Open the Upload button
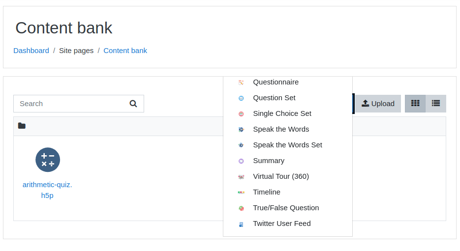Image resolution: width=460 pixels, height=251 pixels. coord(378,104)
